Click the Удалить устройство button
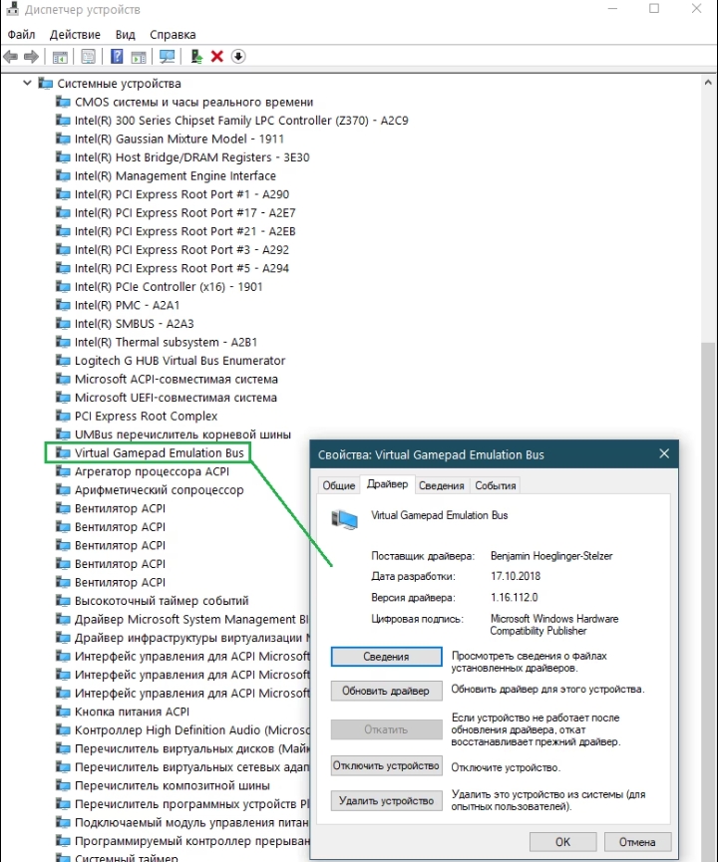The width and height of the screenshot is (718, 862). [x=385, y=800]
